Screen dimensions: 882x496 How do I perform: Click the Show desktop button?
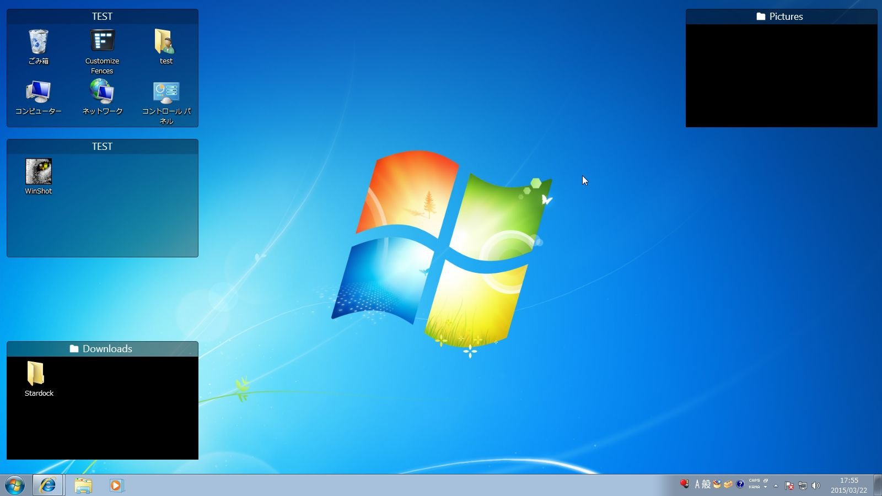878,485
